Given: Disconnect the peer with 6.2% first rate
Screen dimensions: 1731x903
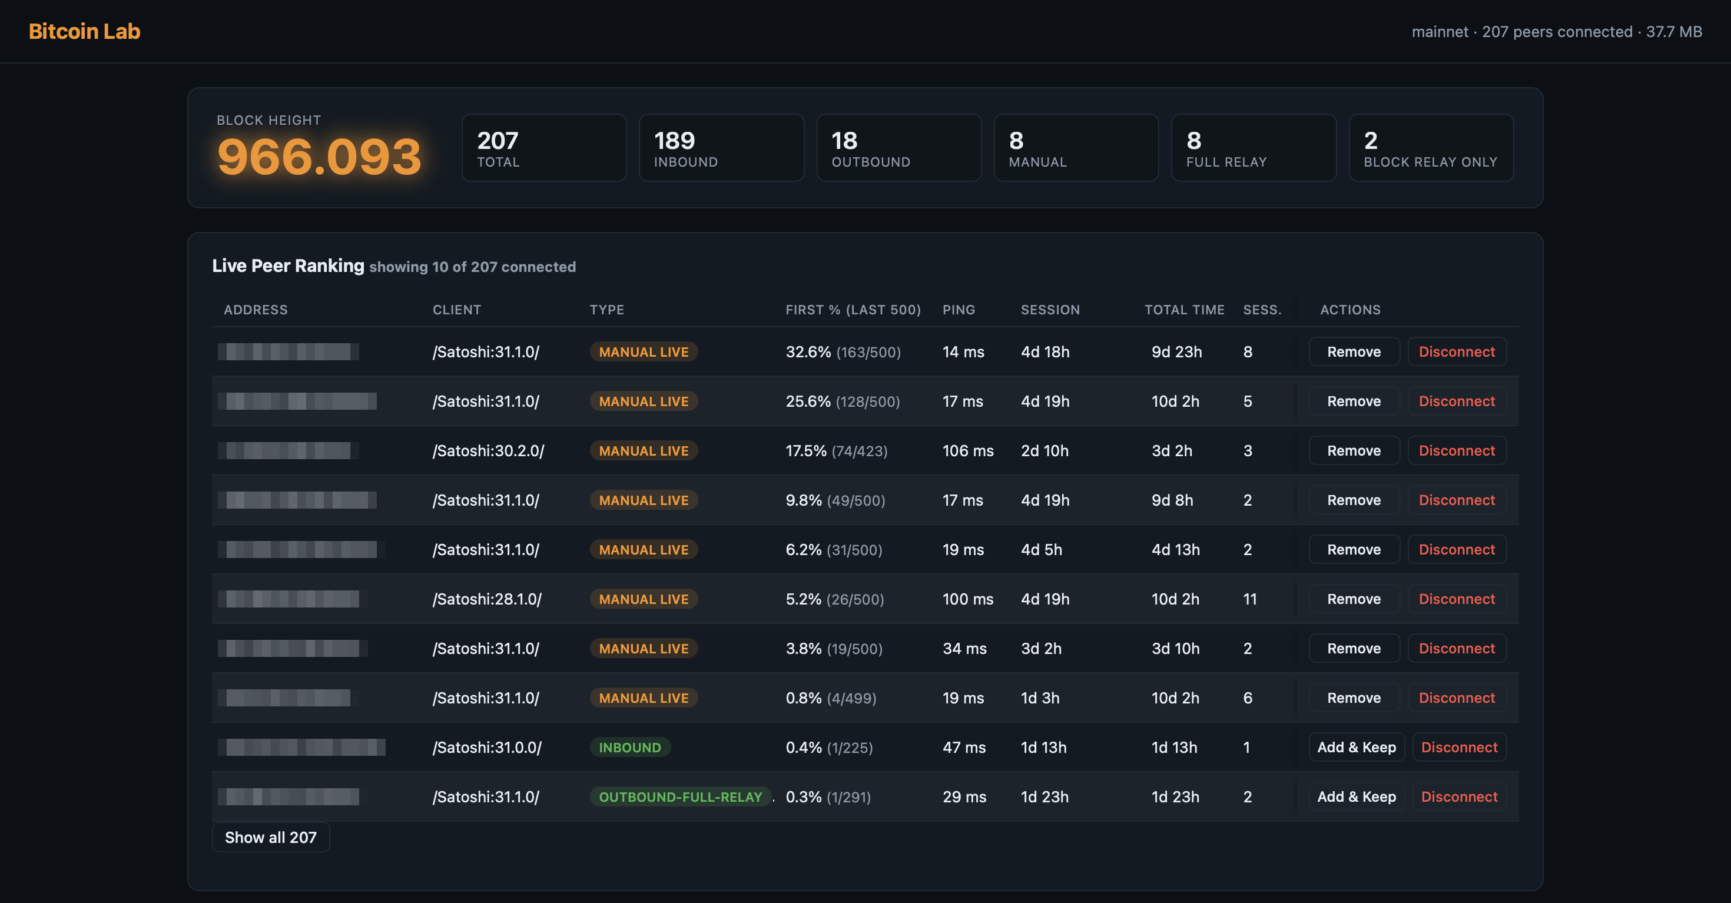Looking at the screenshot, I should [x=1457, y=550].
